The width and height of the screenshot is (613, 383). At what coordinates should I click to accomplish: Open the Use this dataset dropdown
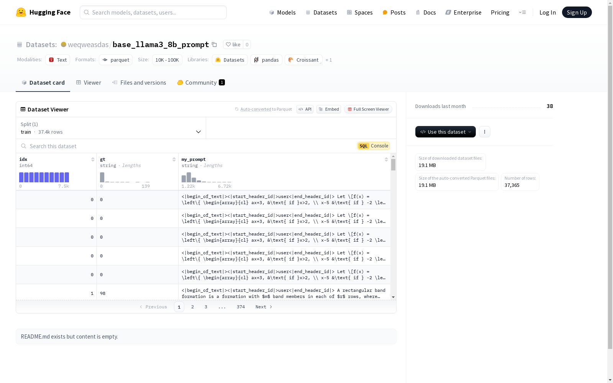click(446, 132)
